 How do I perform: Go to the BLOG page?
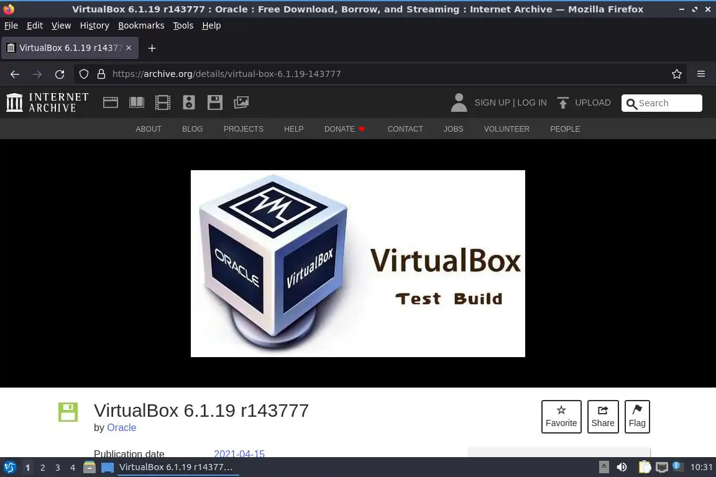coord(192,129)
